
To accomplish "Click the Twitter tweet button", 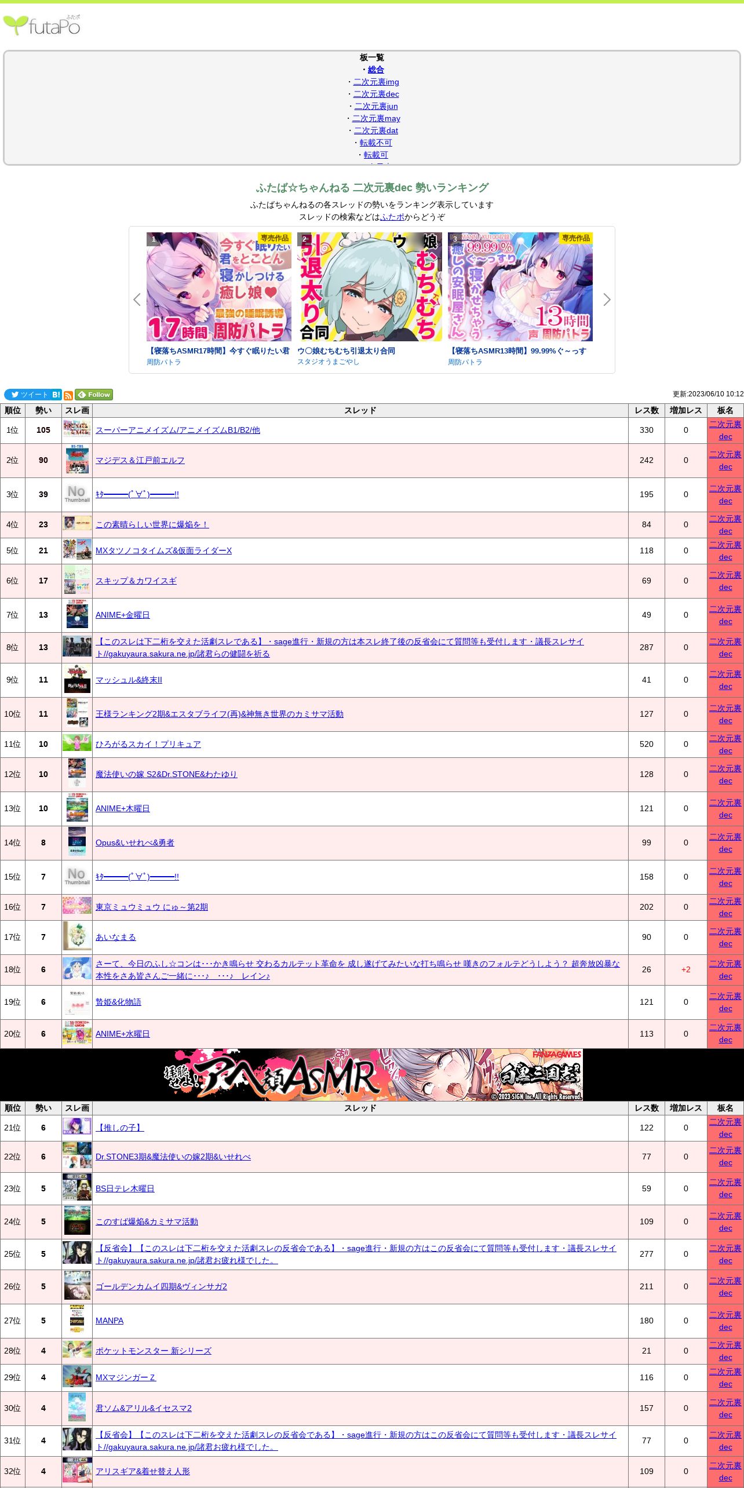I will 27,395.
